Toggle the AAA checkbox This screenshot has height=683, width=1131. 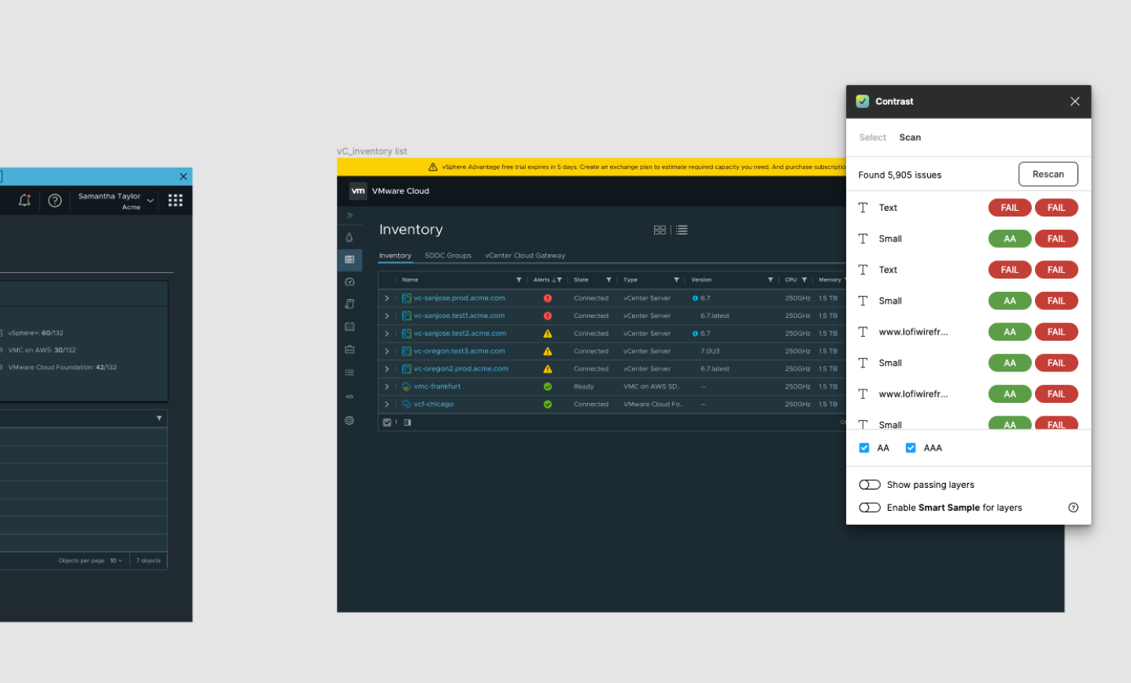click(911, 448)
